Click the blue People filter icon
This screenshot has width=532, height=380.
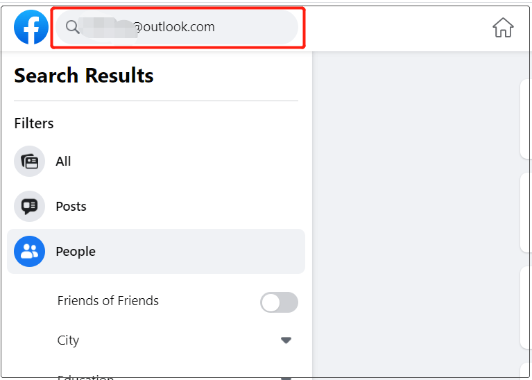[x=30, y=252]
